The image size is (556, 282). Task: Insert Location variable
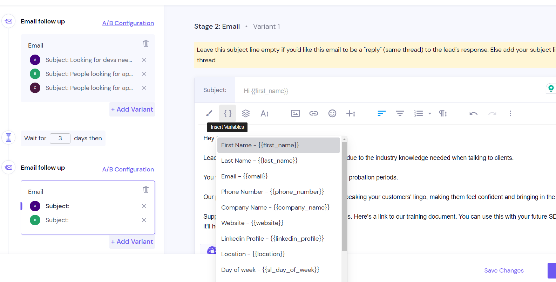coord(278,254)
